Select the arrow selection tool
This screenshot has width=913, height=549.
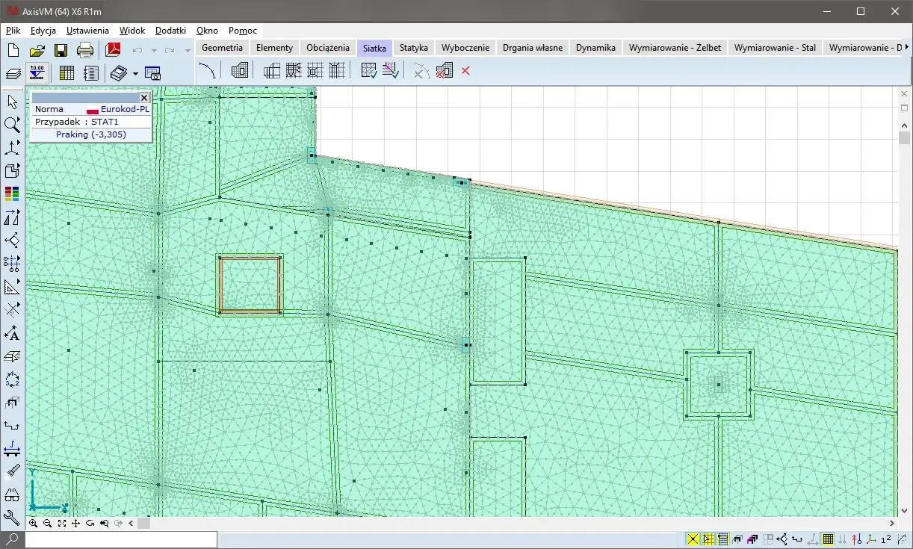(x=12, y=102)
